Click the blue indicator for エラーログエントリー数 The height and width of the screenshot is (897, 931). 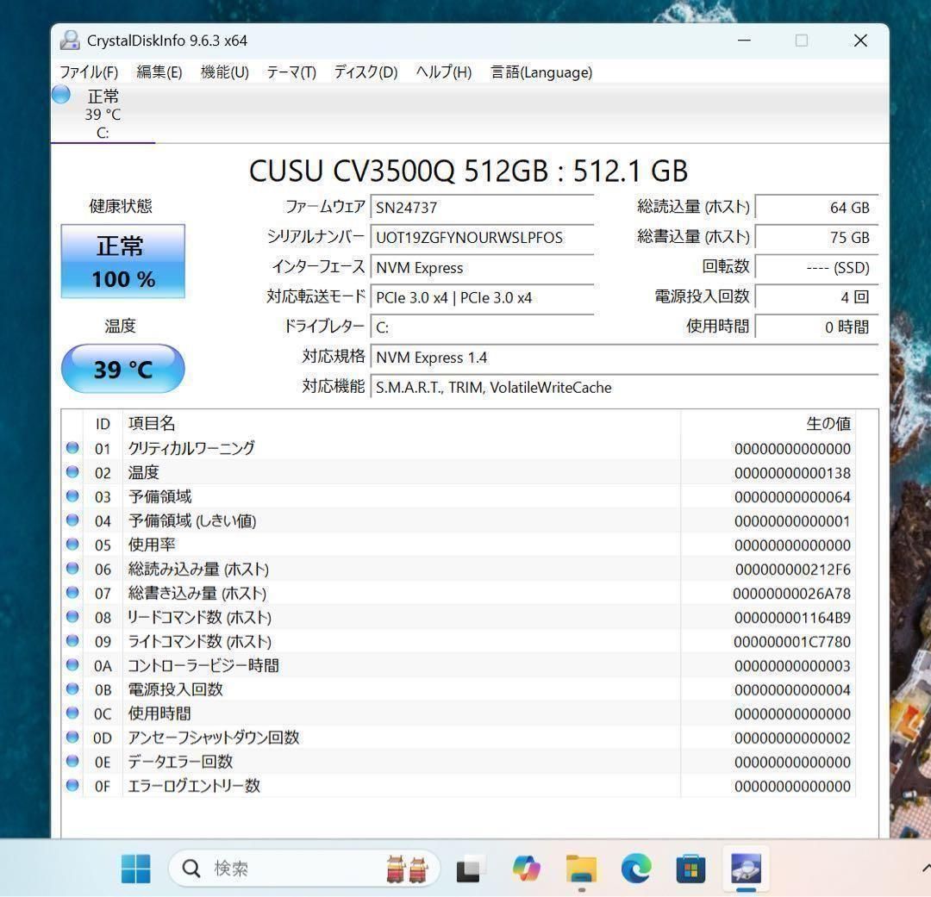(x=72, y=786)
